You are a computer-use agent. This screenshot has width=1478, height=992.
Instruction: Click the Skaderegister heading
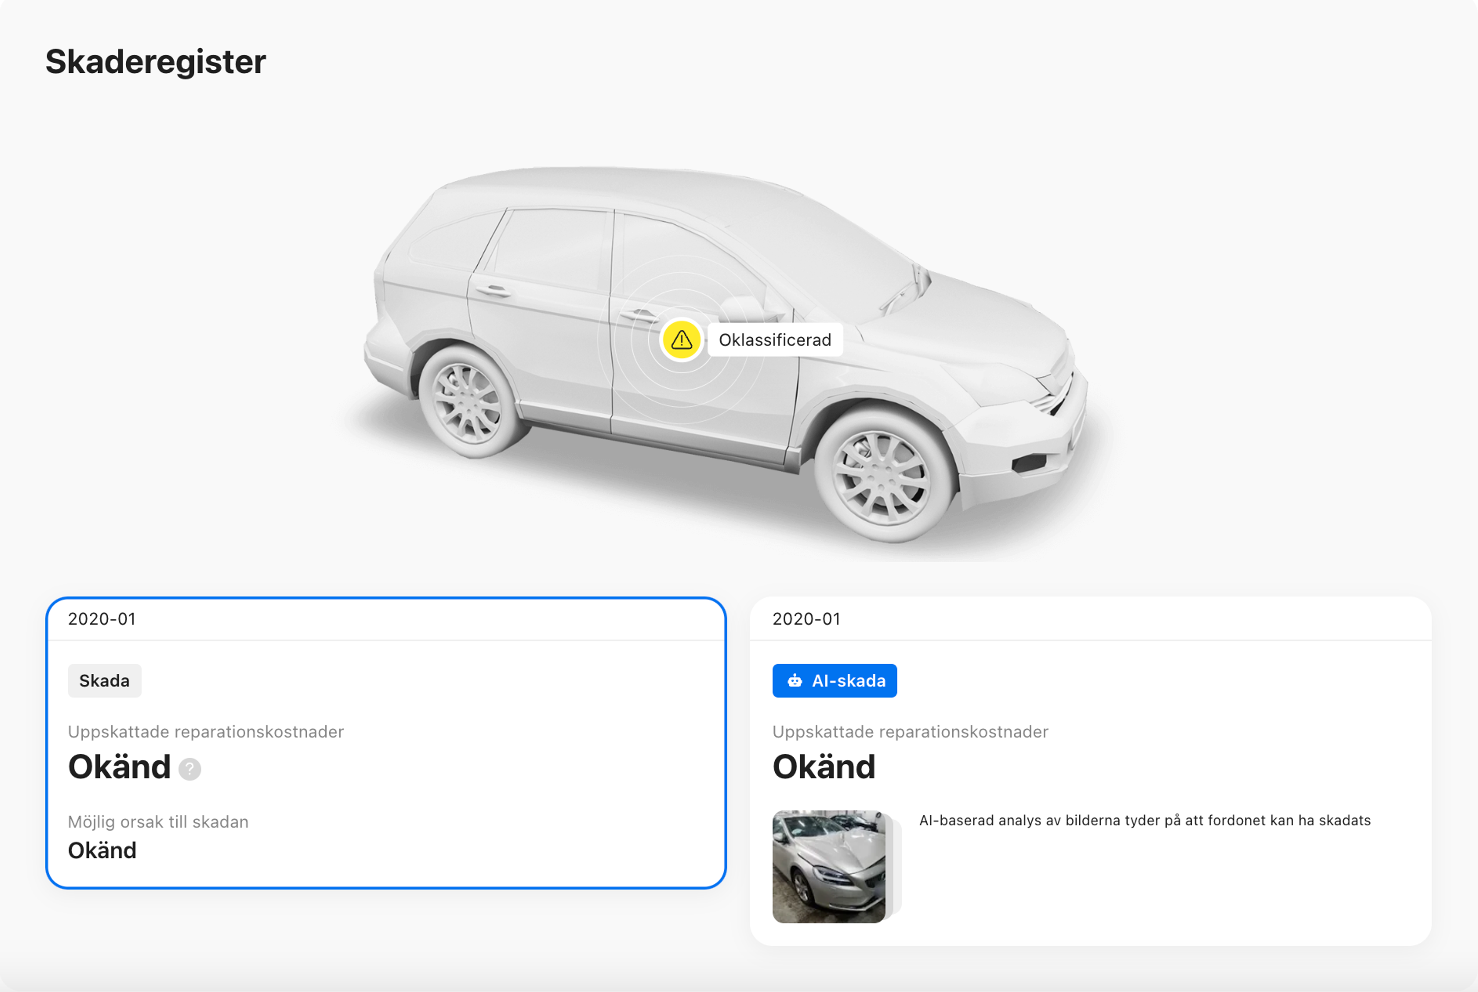click(155, 62)
